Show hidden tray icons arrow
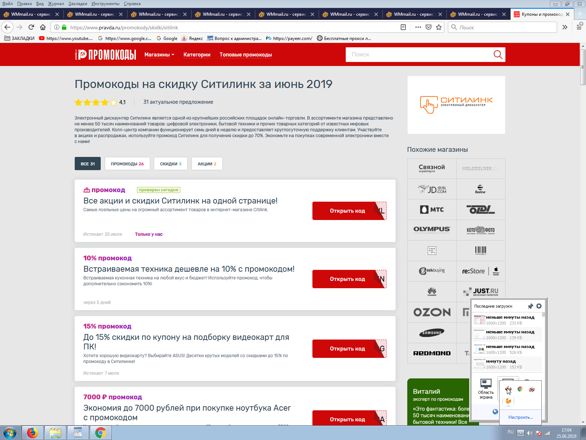This screenshot has height=440, width=586. pyautogui.click(x=520, y=433)
